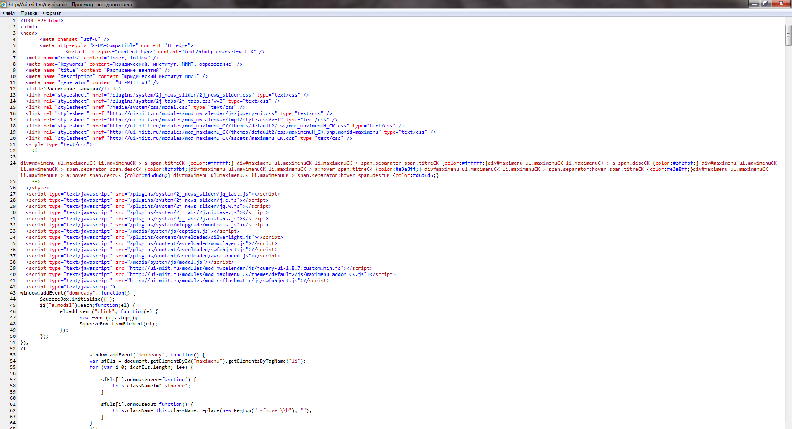Click the SqueezeBox.fromElement(el); line
This screenshot has width=792, height=429.
tap(118, 324)
